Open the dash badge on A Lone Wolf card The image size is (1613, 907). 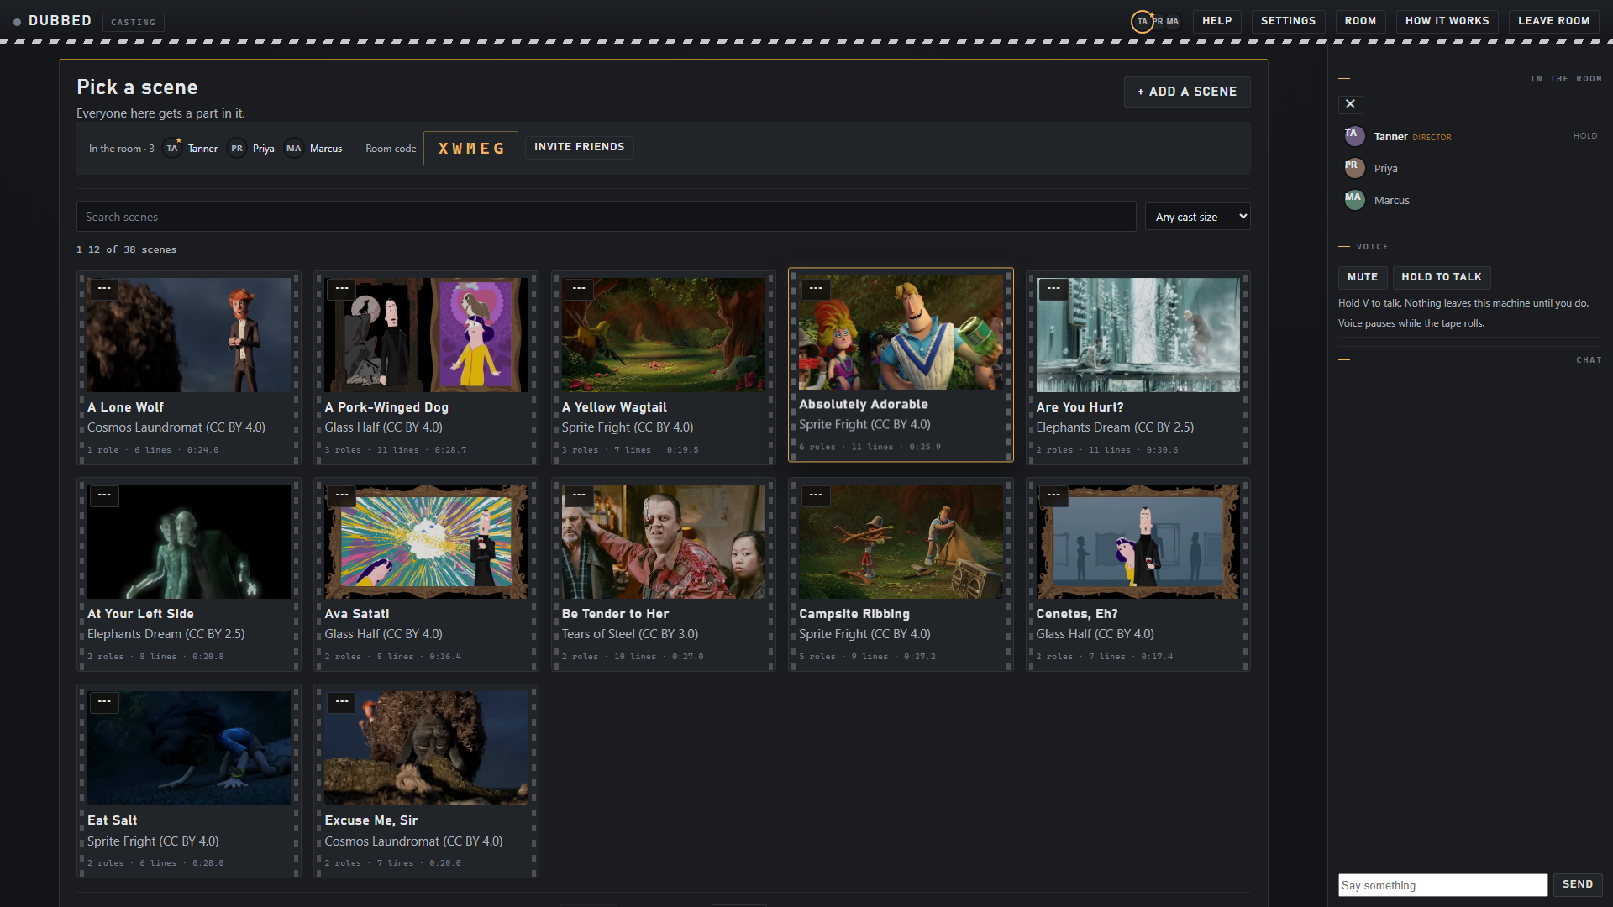[104, 289]
